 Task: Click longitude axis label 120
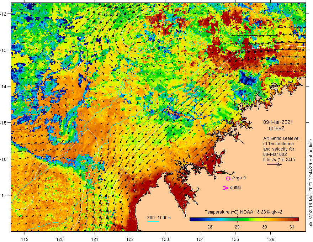[x=60, y=239]
